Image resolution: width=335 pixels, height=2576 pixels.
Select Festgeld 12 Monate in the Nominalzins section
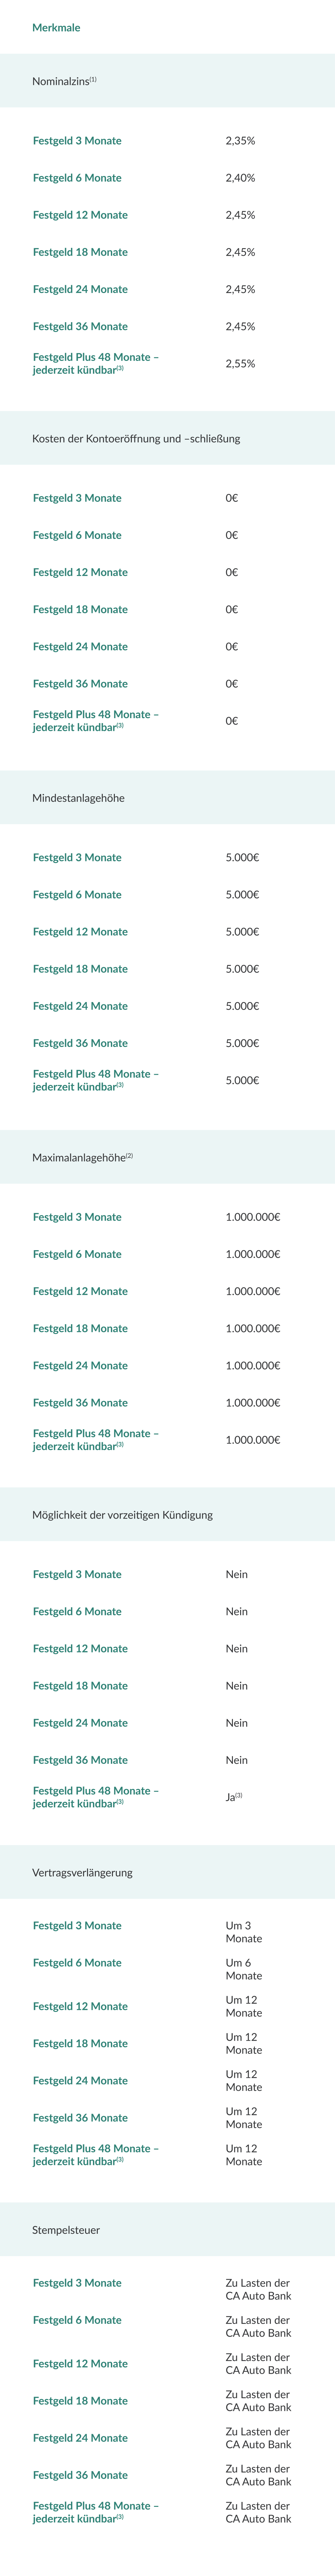pos(80,215)
